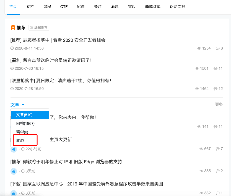Click the comment icon beside 1 reply
231x196 pixels.
(218, 193)
